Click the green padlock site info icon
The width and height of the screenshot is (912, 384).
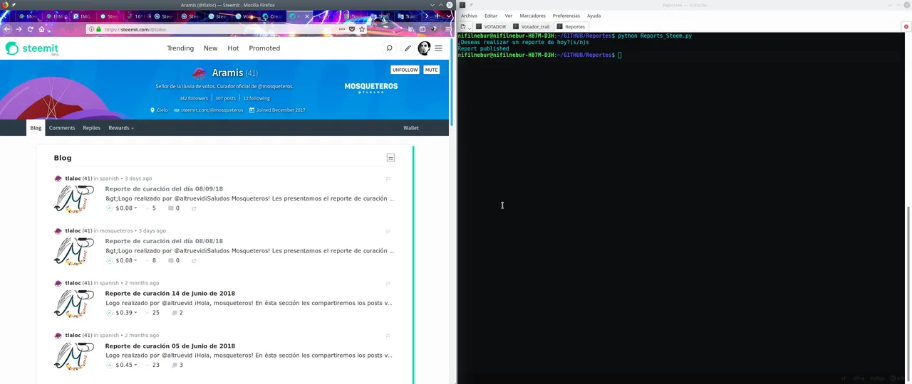(x=99, y=29)
